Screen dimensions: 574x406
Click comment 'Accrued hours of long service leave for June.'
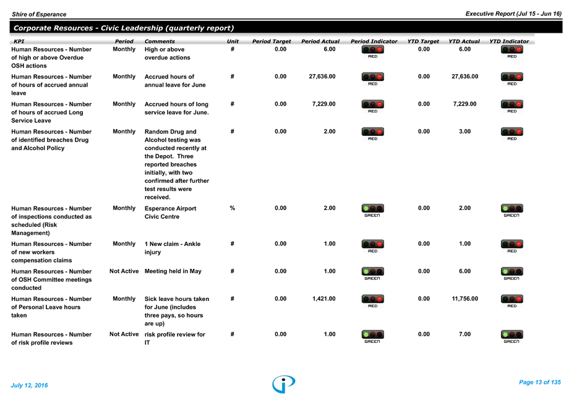pos(176,108)
